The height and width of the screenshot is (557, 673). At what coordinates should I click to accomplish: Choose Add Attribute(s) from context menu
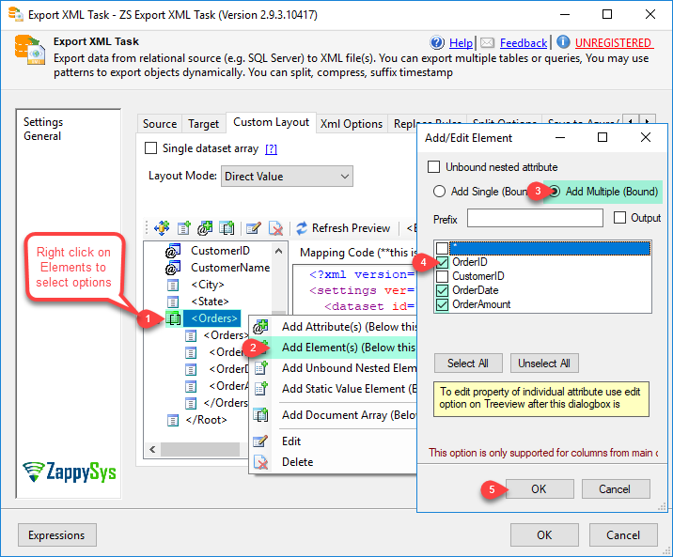(x=333, y=327)
